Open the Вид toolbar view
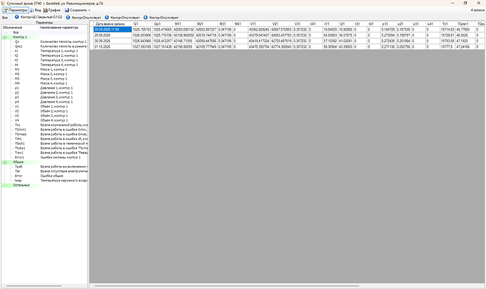The image size is (486, 289). (35, 11)
